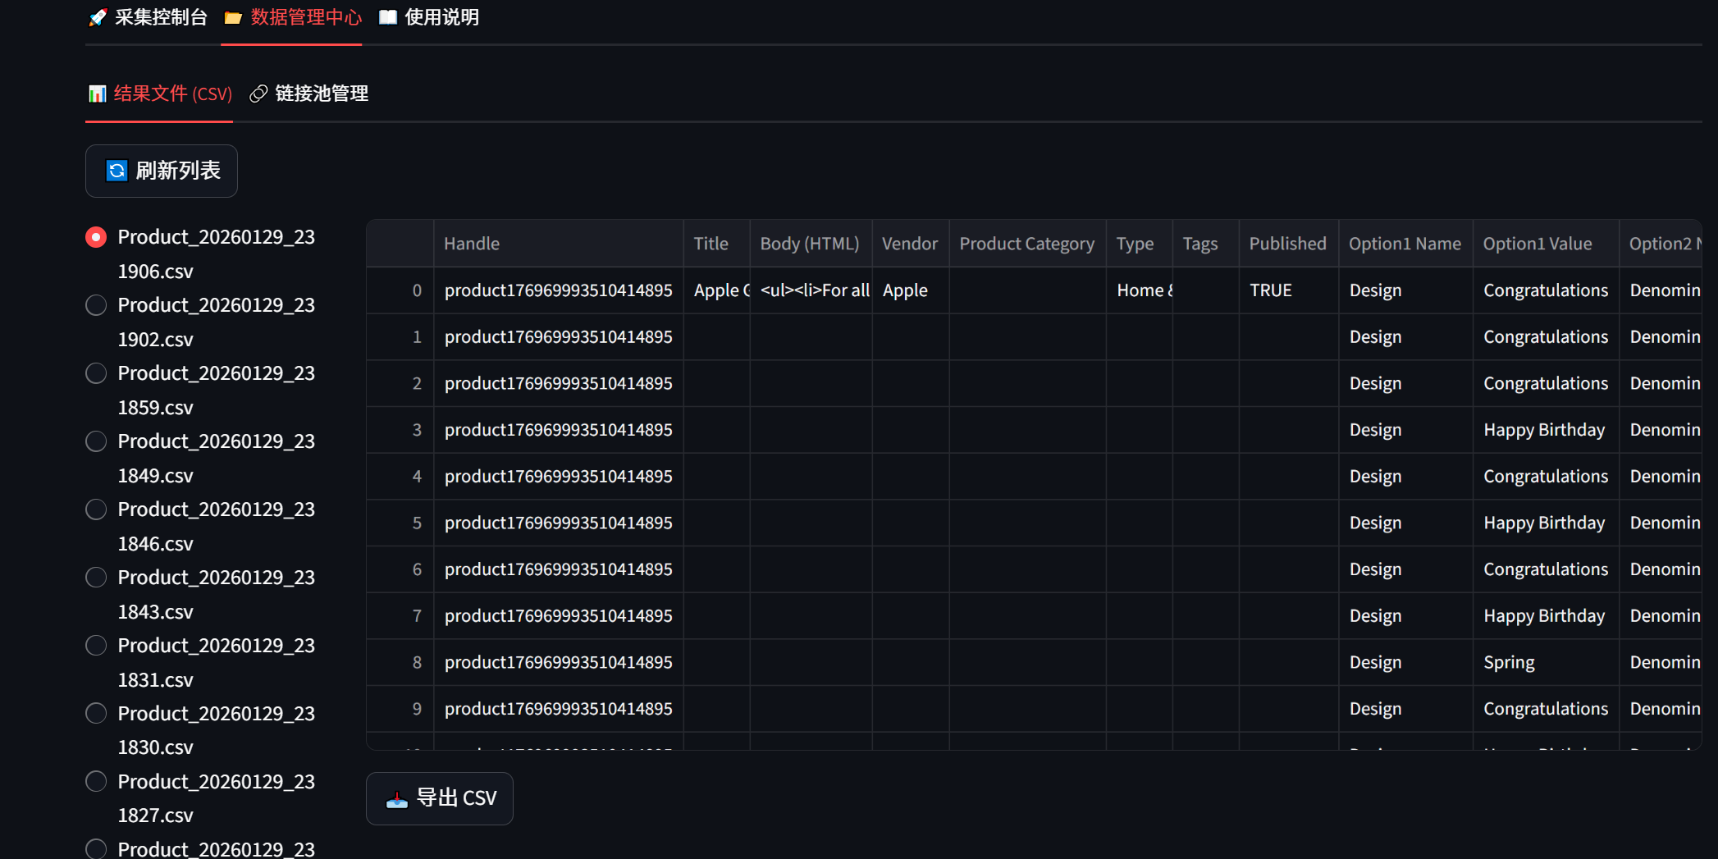Open the 使用说明 tab
This screenshot has height=859, width=1718.
(441, 17)
